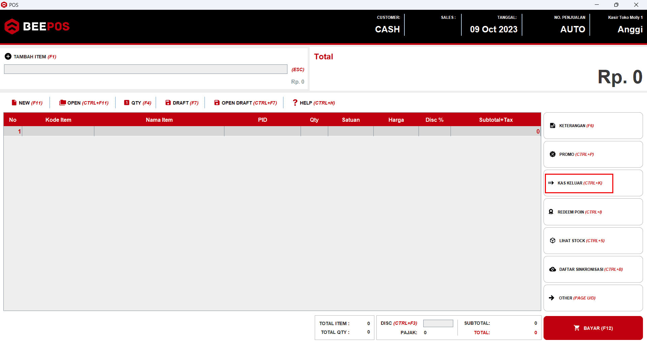The image size is (647, 344).
Task: Click the DRAFT save icon
Action: (168, 103)
